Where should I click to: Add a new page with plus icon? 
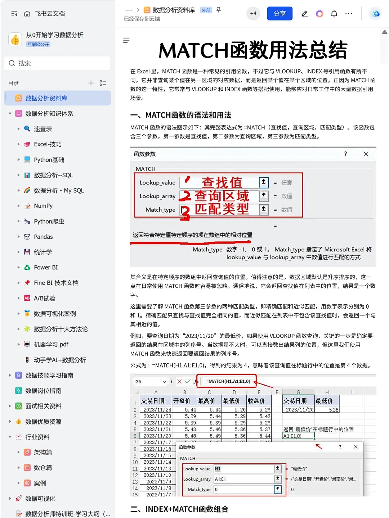[x=91, y=83]
